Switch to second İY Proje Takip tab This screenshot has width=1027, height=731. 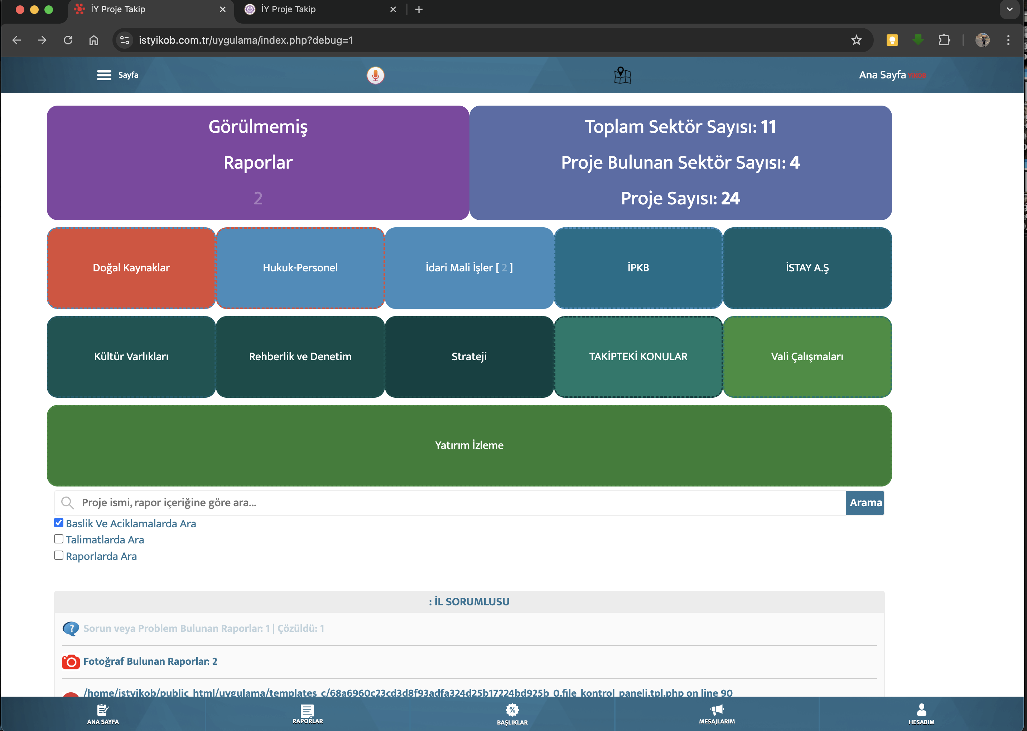tap(320, 9)
